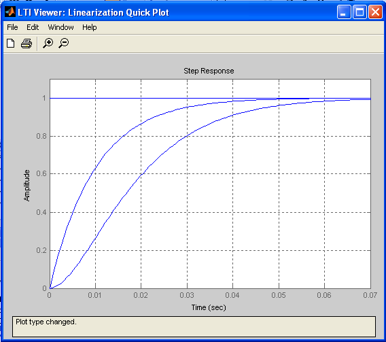386x342 pixels.
Task: Click the Amplitude y-axis label
Action: point(27,186)
